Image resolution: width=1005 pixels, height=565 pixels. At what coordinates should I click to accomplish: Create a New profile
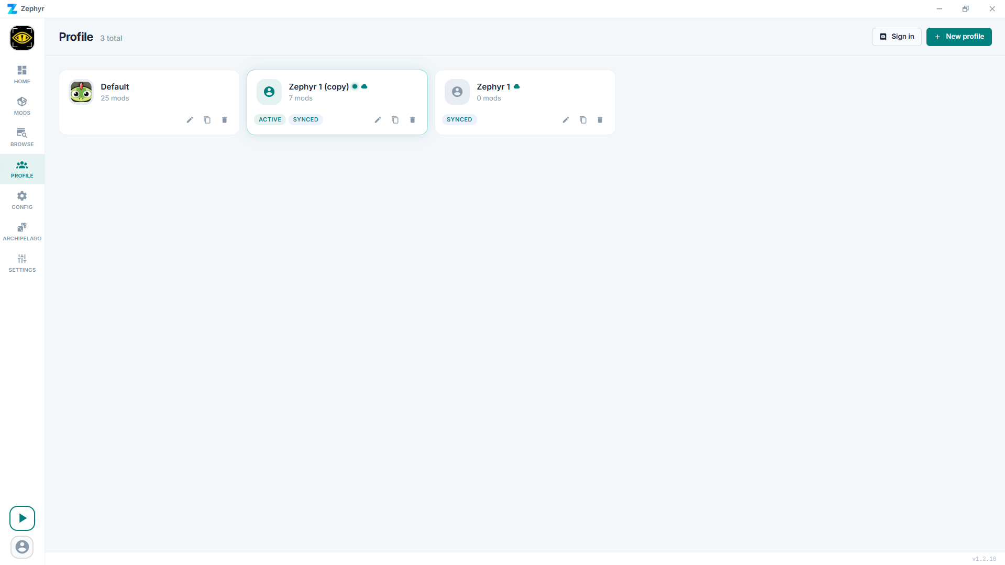(x=958, y=37)
